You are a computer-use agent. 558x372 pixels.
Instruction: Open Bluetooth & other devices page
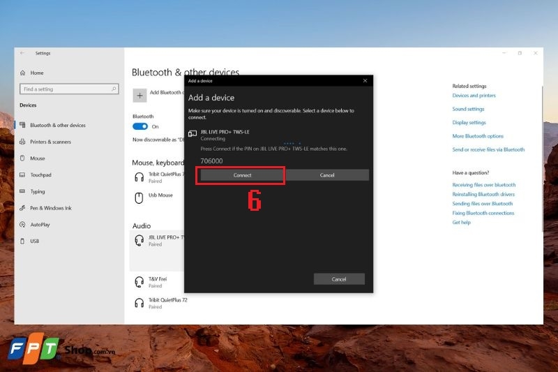click(58, 126)
